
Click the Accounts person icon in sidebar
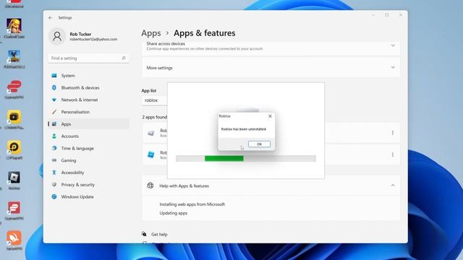pyautogui.click(x=54, y=136)
